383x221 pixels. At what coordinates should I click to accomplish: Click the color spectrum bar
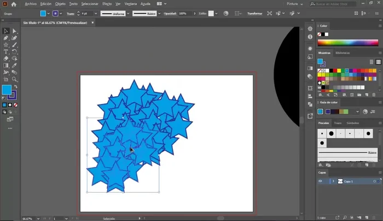[348, 43]
